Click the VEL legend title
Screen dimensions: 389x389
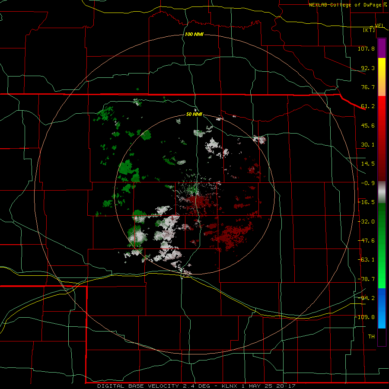pyautogui.click(x=379, y=26)
